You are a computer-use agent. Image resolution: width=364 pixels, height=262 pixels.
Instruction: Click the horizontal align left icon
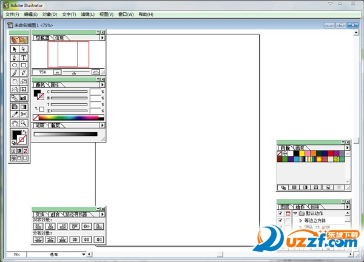pyautogui.click(x=38, y=226)
